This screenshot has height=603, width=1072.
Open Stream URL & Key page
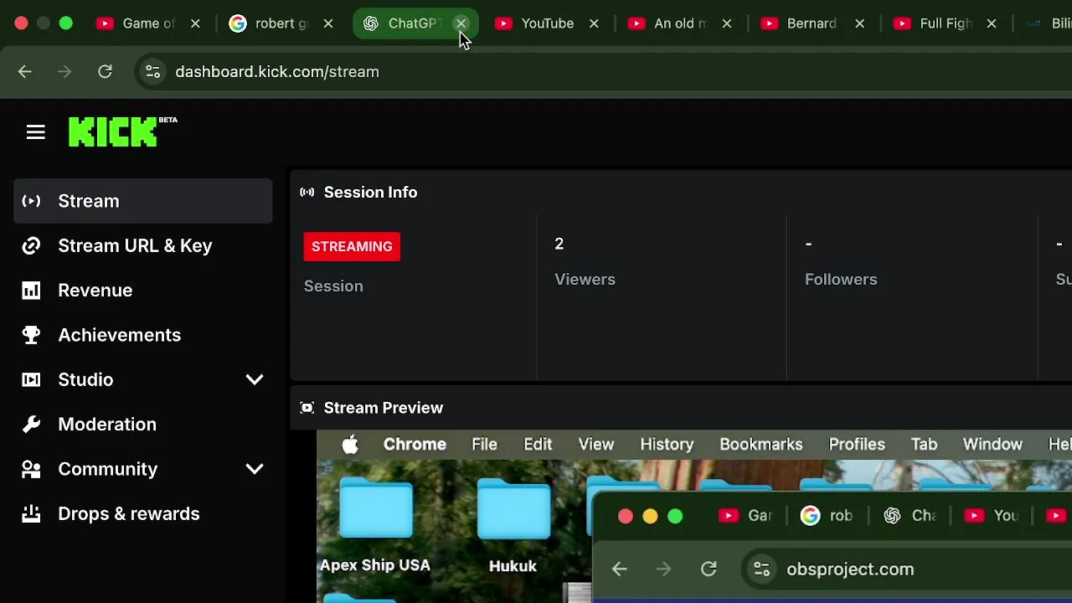142,245
